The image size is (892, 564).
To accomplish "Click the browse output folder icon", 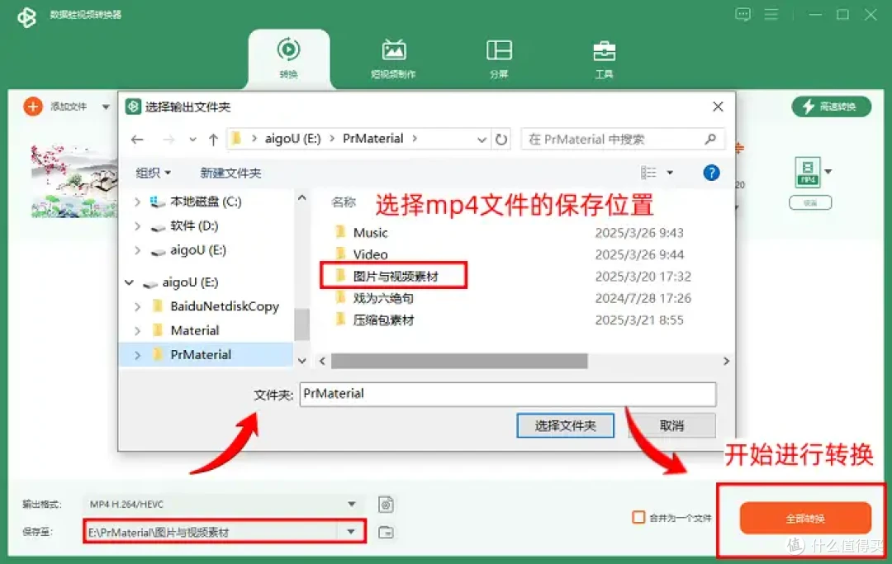I will 386,532.
